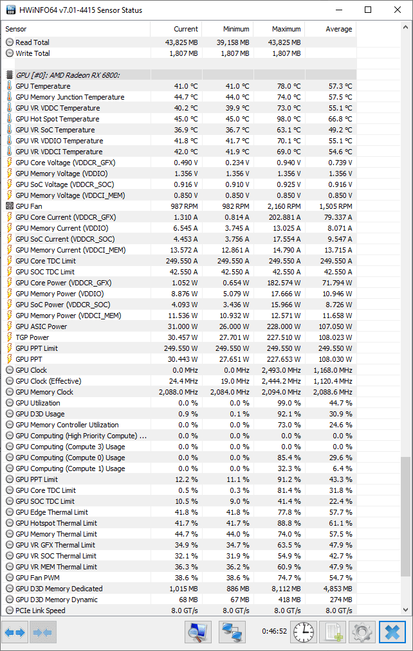
Task: Click the 2,160 RPM fan maximum value
Action: pyautogui.click(x=284, y=206)
